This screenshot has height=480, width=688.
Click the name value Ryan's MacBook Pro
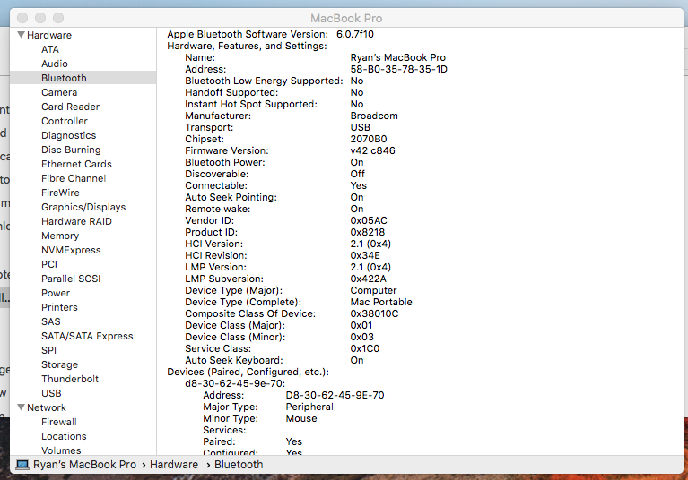click(398, 57)
